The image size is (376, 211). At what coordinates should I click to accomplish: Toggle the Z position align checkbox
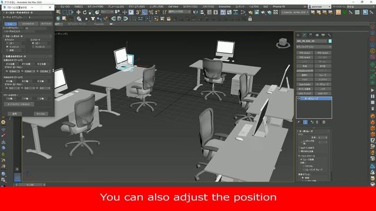coord(38,64)
